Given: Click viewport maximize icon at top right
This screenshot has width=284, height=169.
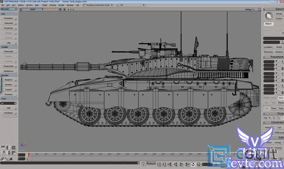Looking at the screenshot, I should click(x=260, y=9).
